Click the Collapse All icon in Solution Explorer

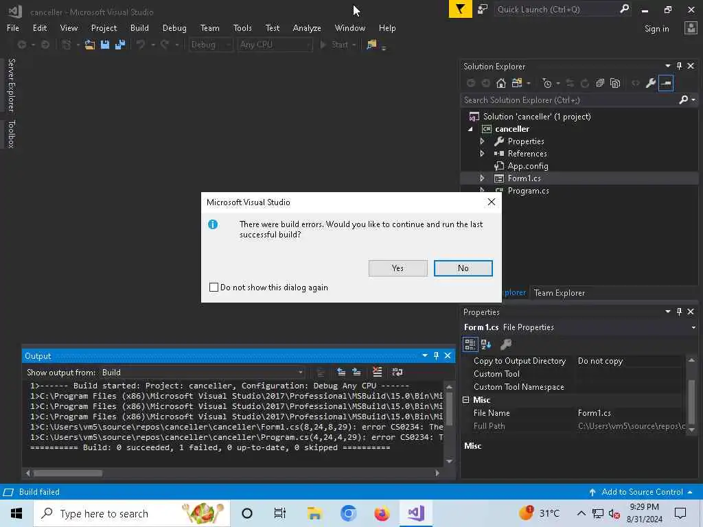pyautogui.click(x=600, y=83)
